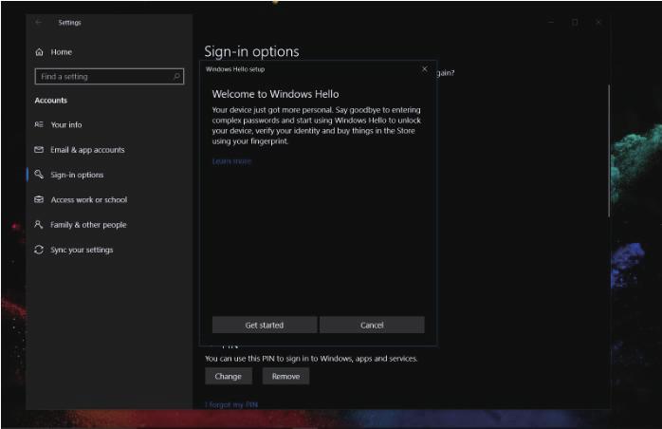Open Family & other people
This screenshot has width=662, height=429.
(x=88, y=224)
